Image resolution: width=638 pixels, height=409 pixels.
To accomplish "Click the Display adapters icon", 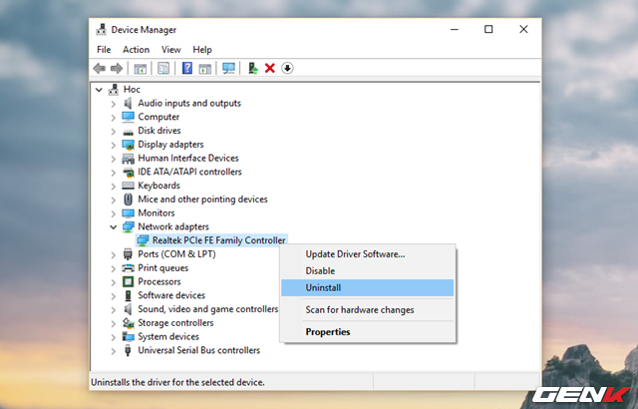I will pos(129,145).
